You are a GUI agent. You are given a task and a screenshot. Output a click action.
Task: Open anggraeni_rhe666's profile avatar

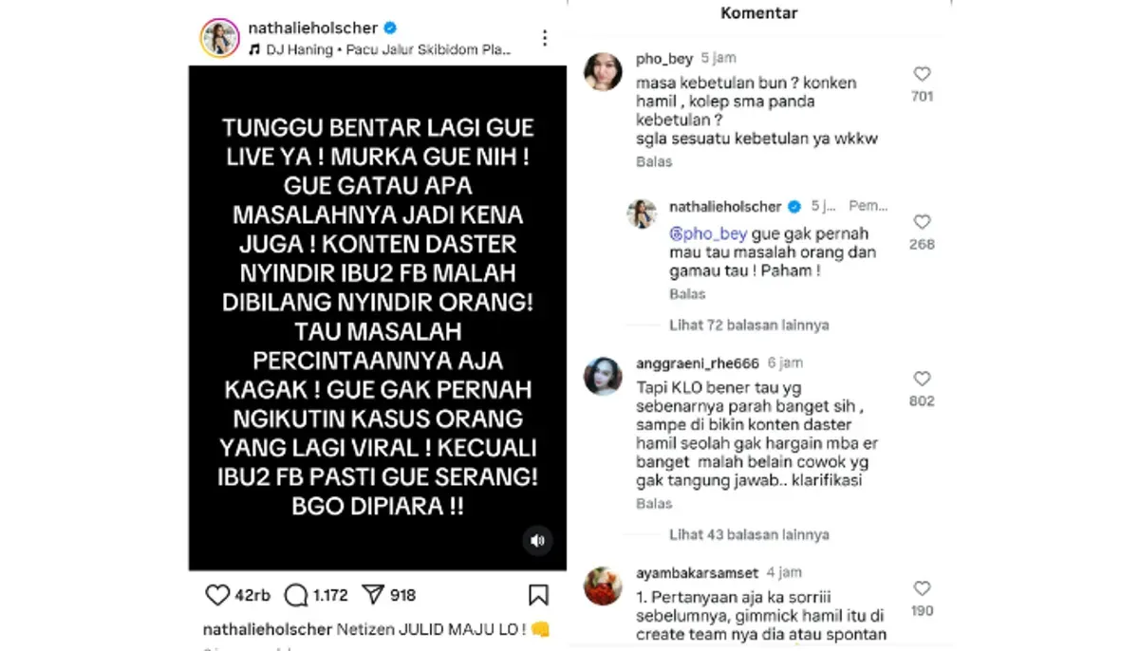[603, 376]
